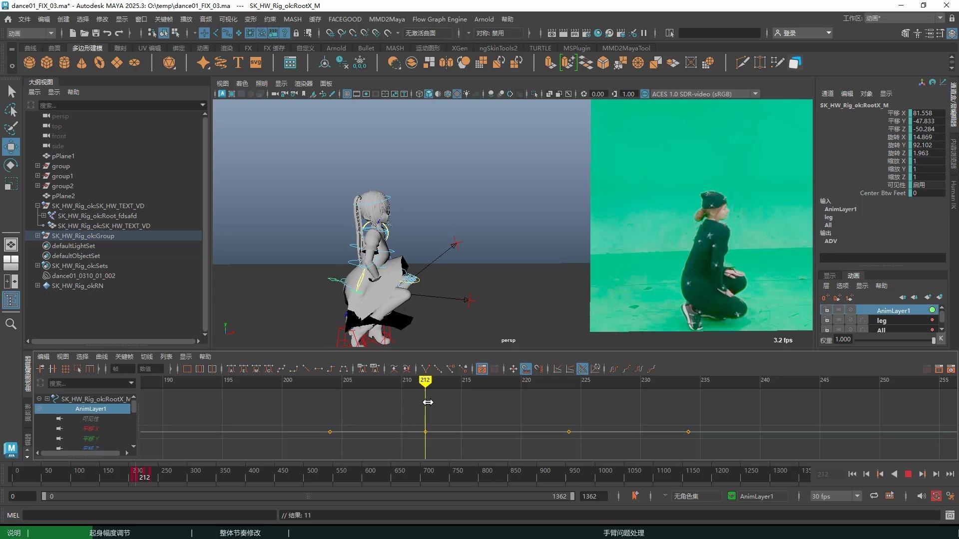Open the MMD2Maya menu

point(387,19)
